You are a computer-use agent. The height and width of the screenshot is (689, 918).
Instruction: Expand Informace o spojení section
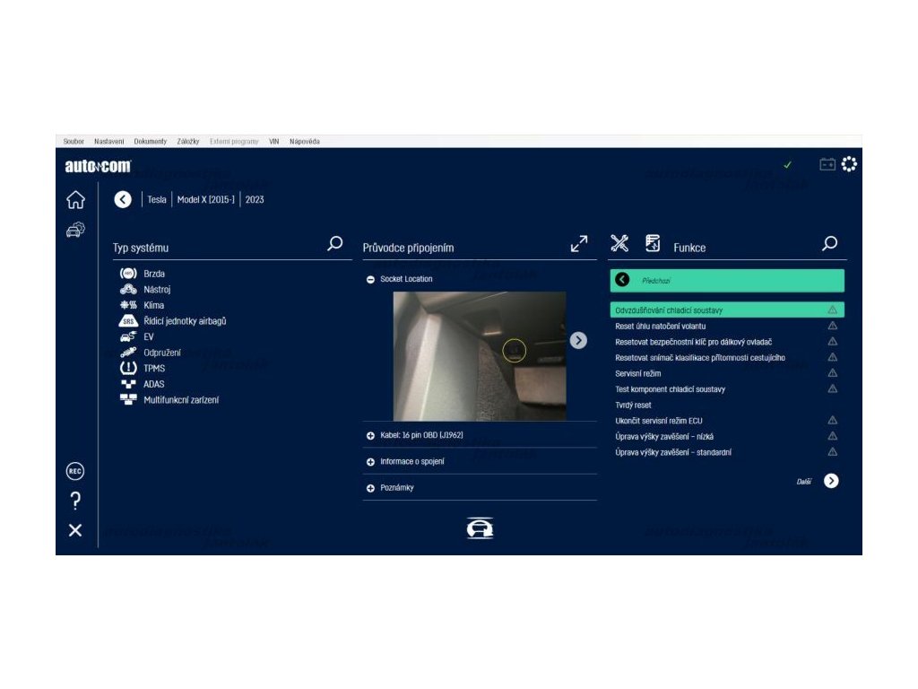click(x=370, y=462)
